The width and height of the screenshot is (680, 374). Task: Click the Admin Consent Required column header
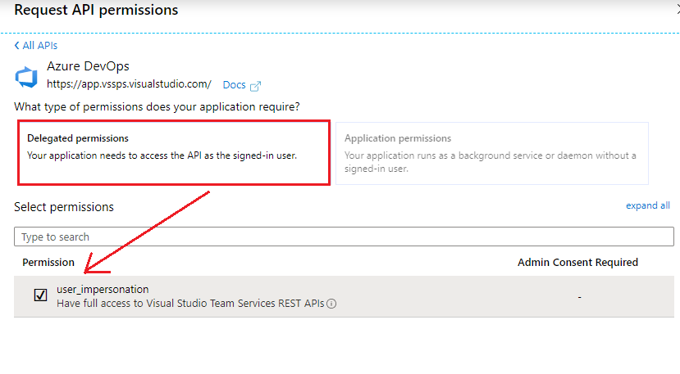click(577, 263)
